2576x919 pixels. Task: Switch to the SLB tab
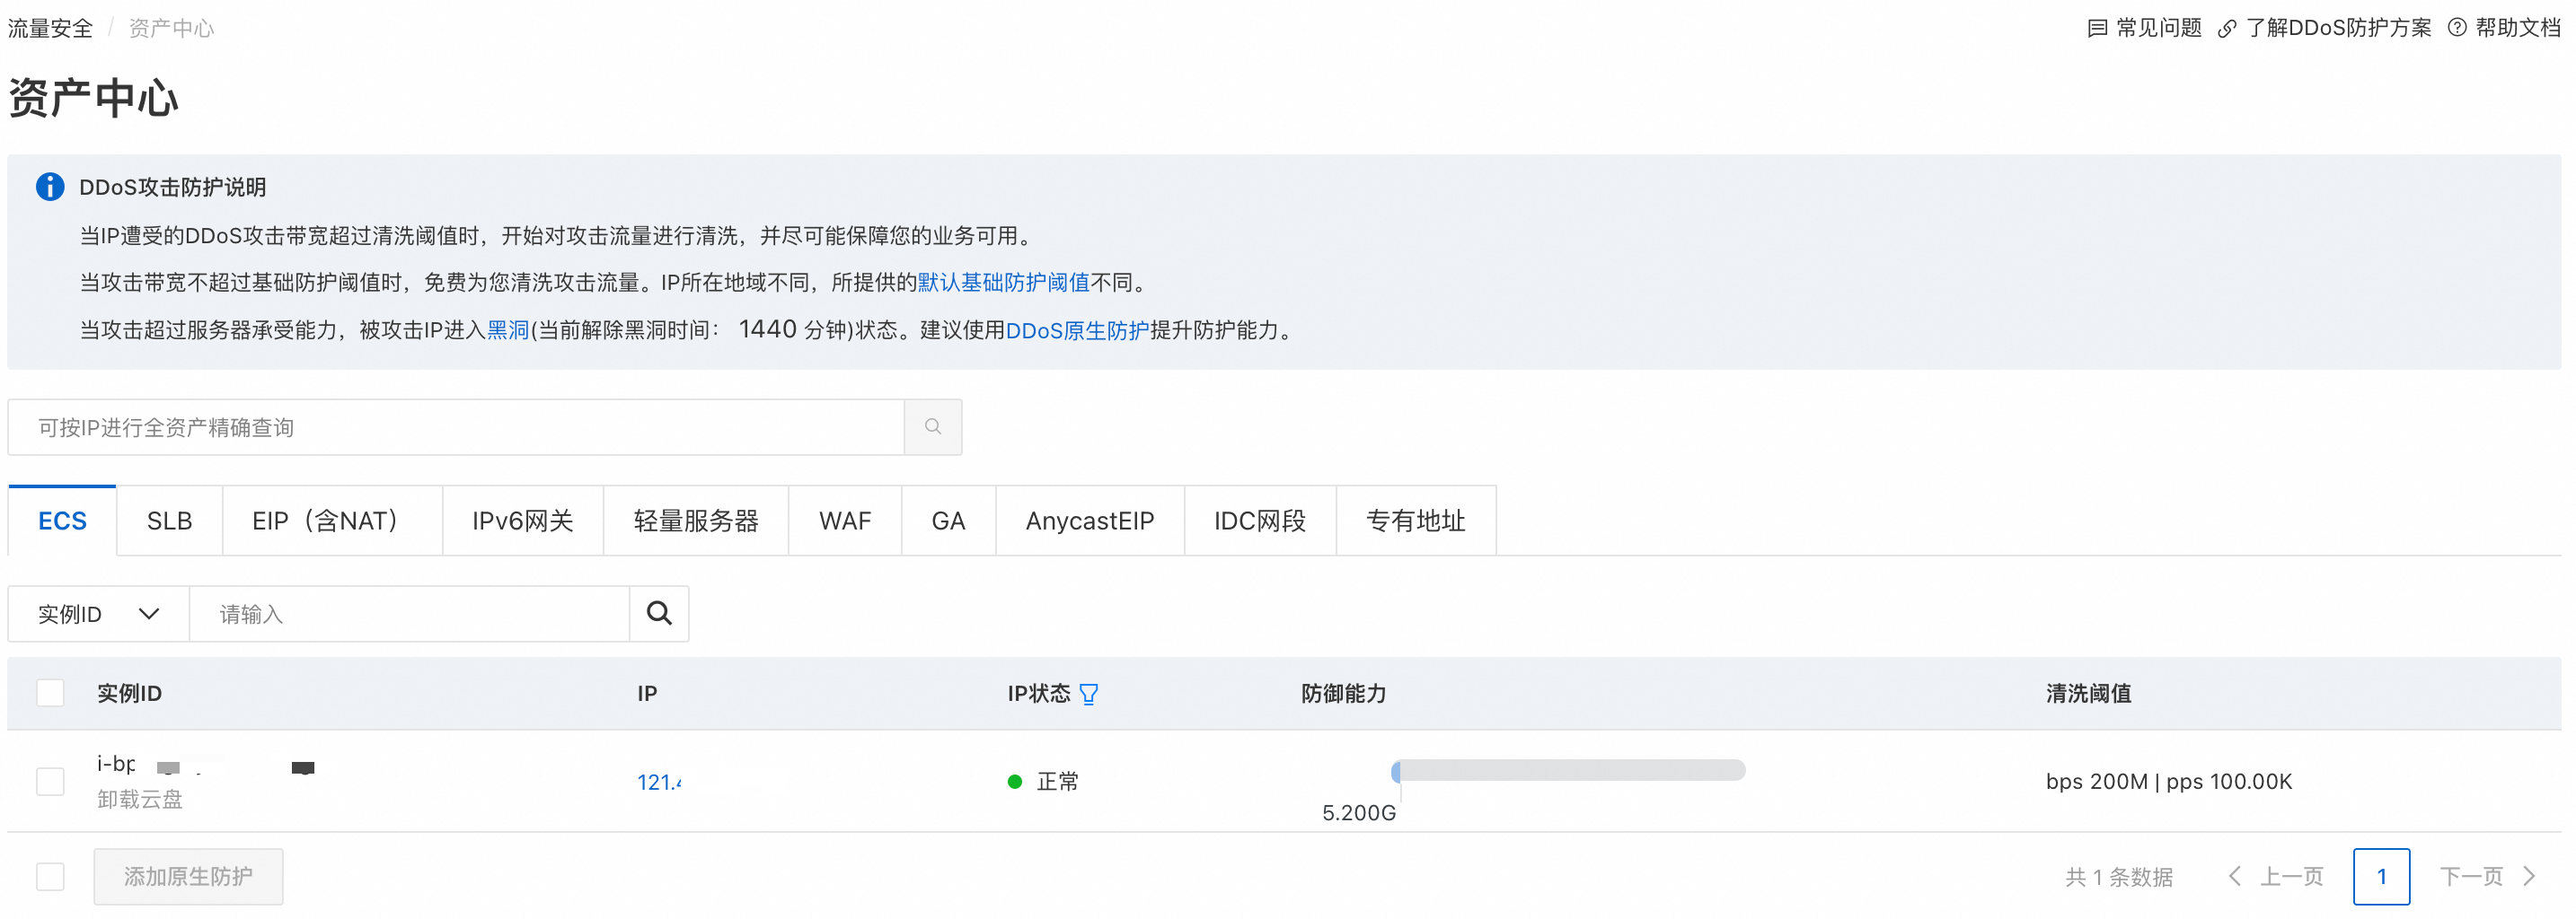click(x=169, y=521)
